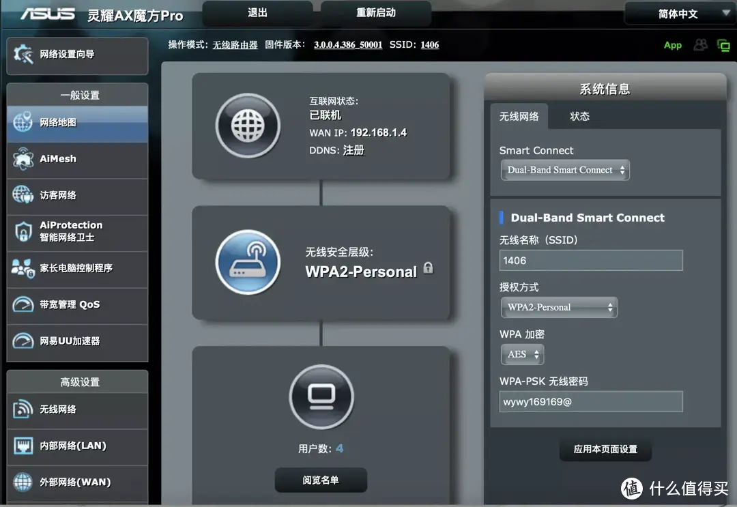
Task: Open AiProtection 智能网络卫士 section
Action: (x=77, y=231)
